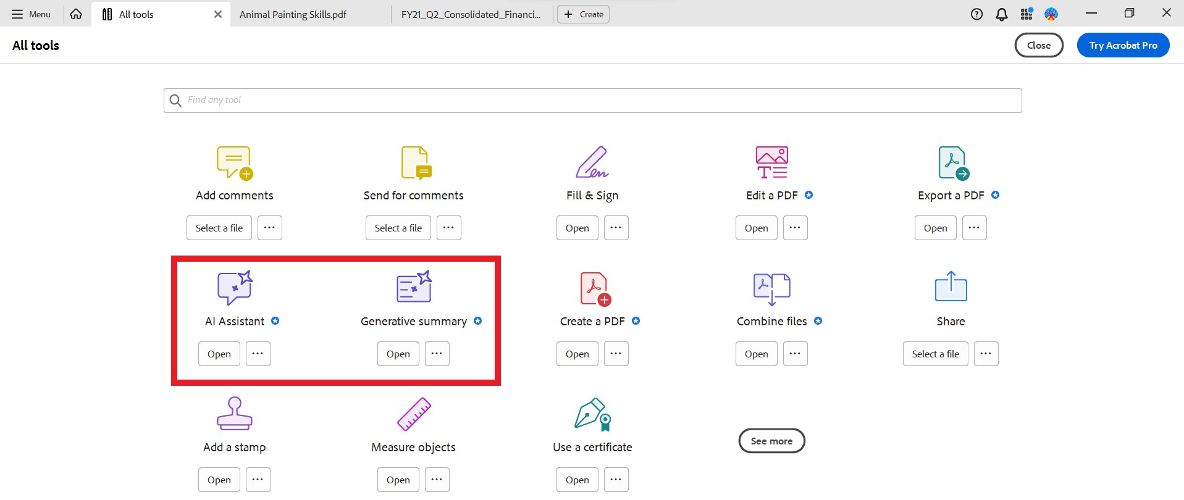Click Open under Generative summary
The image size is (1184, 500).
click(398, 354)
